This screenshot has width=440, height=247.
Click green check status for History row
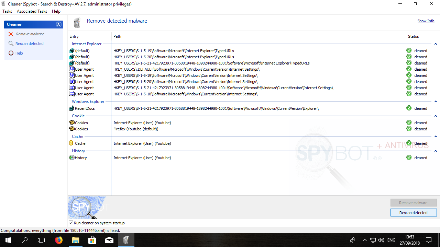coord(409,157)
